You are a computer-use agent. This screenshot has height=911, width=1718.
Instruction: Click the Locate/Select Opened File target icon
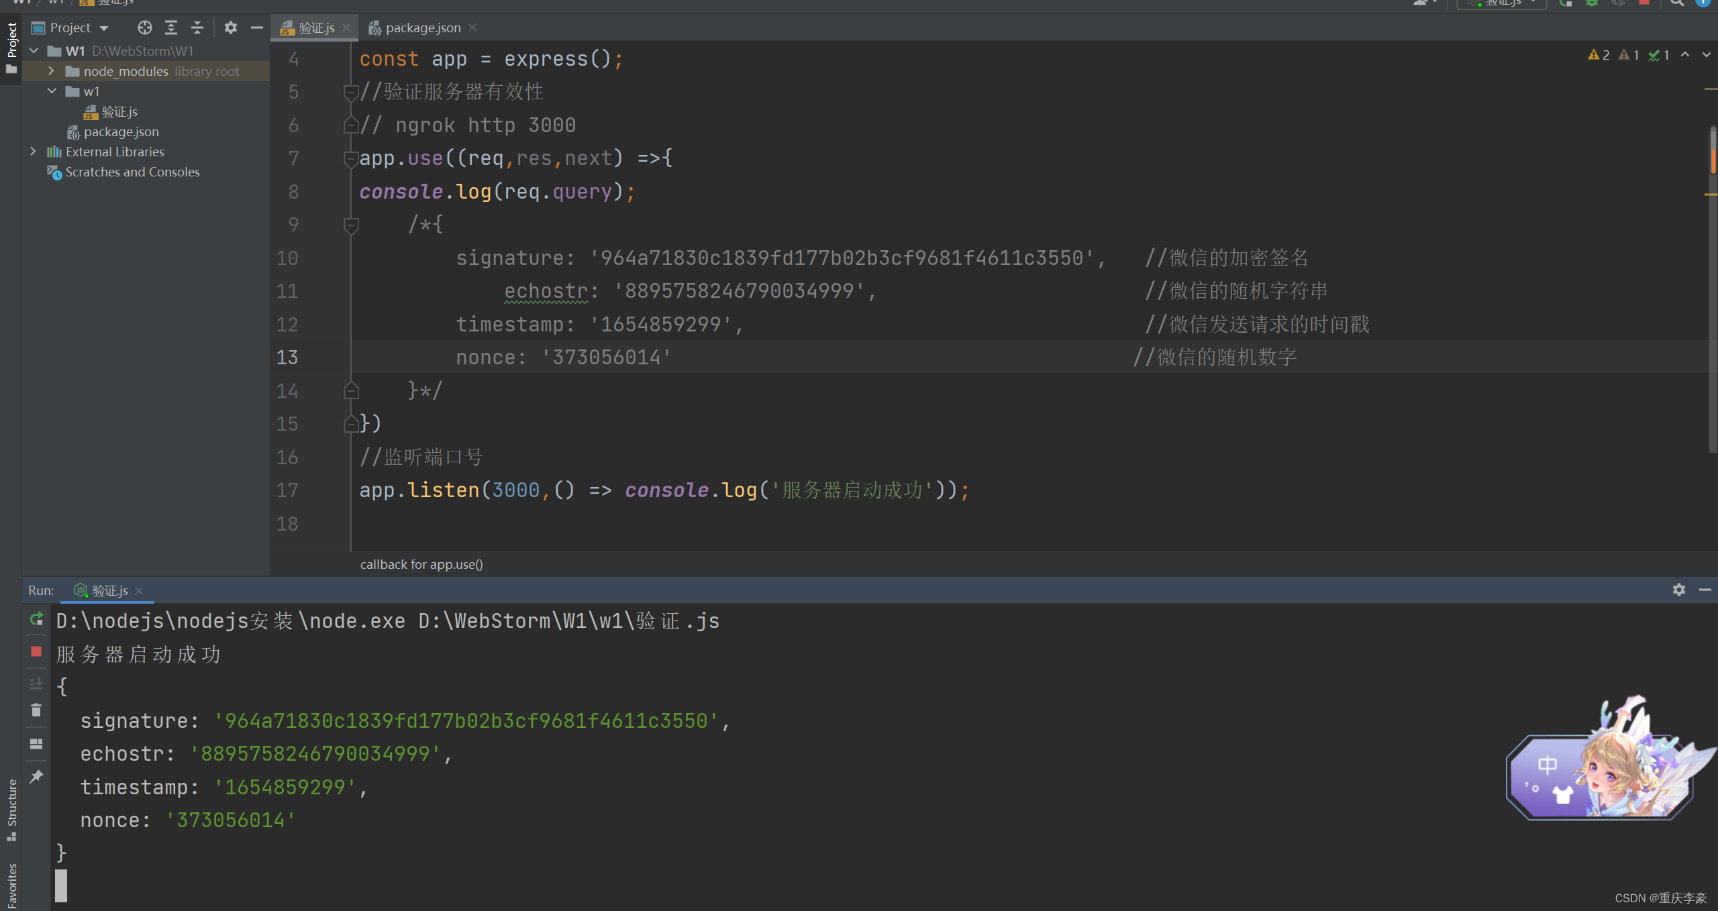click(x=144, y=28)
